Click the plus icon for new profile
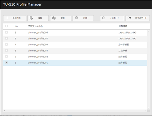This screenshot has width=152, height=116. point(7,18)
